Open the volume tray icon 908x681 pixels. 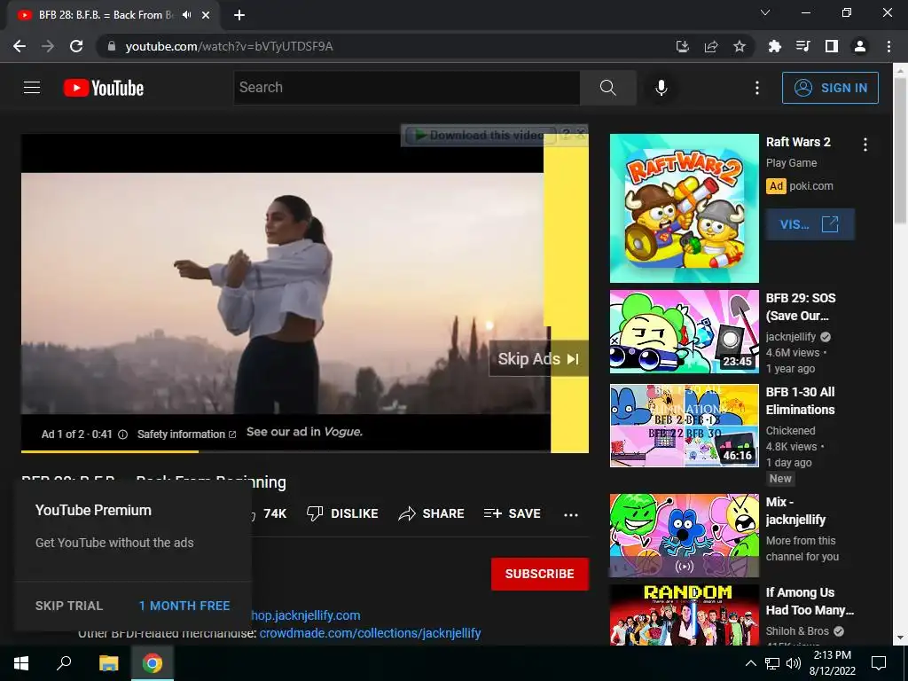[x=794, y=663]
